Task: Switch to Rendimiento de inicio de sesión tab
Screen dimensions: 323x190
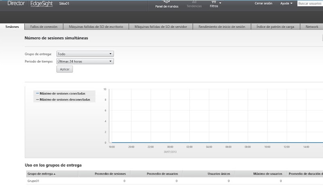Action: pos(222,27)
